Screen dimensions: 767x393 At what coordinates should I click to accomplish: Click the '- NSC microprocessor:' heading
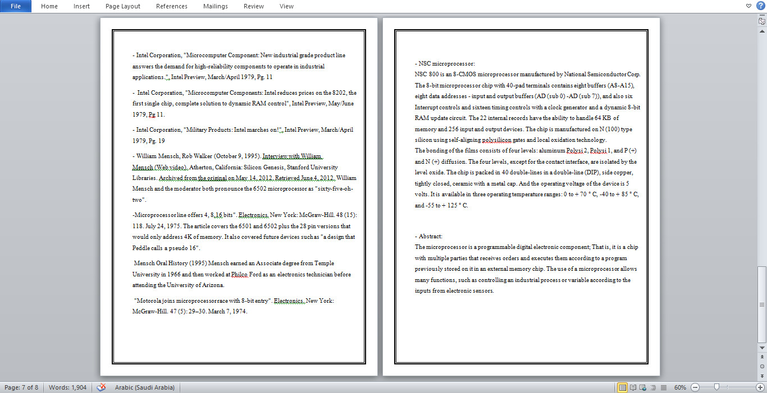(445, 63)
